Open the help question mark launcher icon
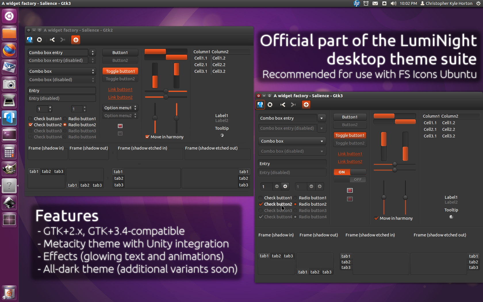Viewport: 483px width, 302px height. [9, 186]
